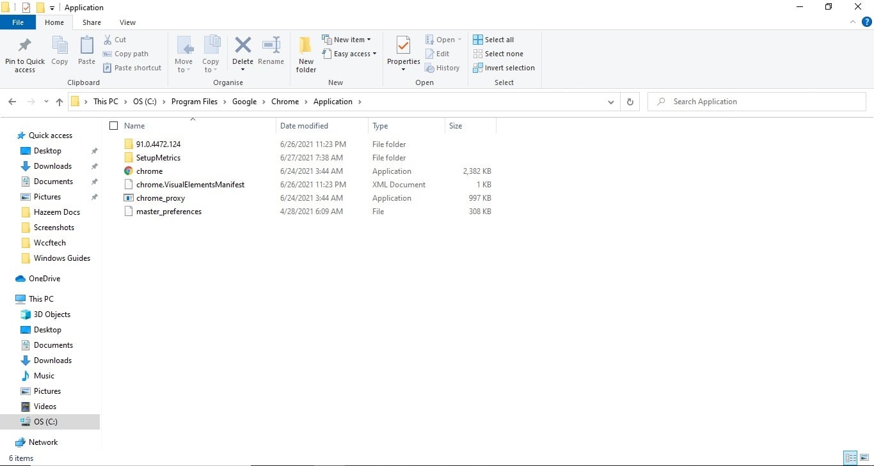This screenshot has width=874, height=466.
Task: Go back with the Back arrow
Action: (x=12, y=102)
